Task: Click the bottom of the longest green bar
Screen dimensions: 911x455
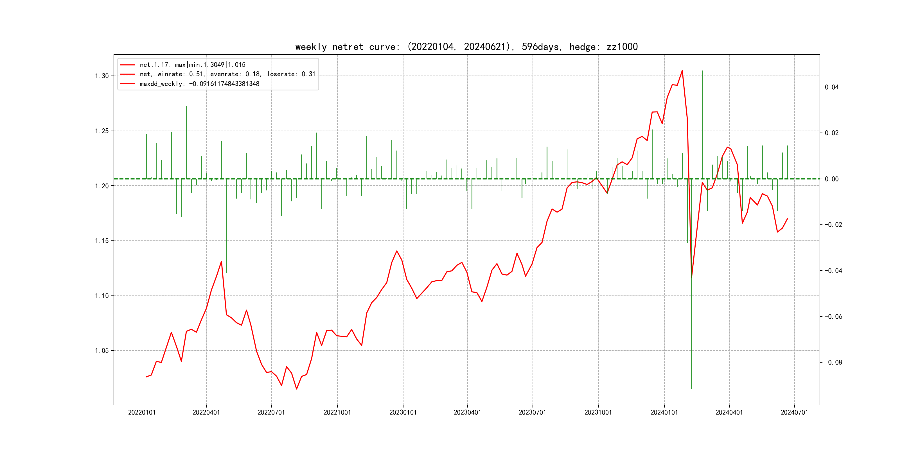Action: [x=691, y=388]
